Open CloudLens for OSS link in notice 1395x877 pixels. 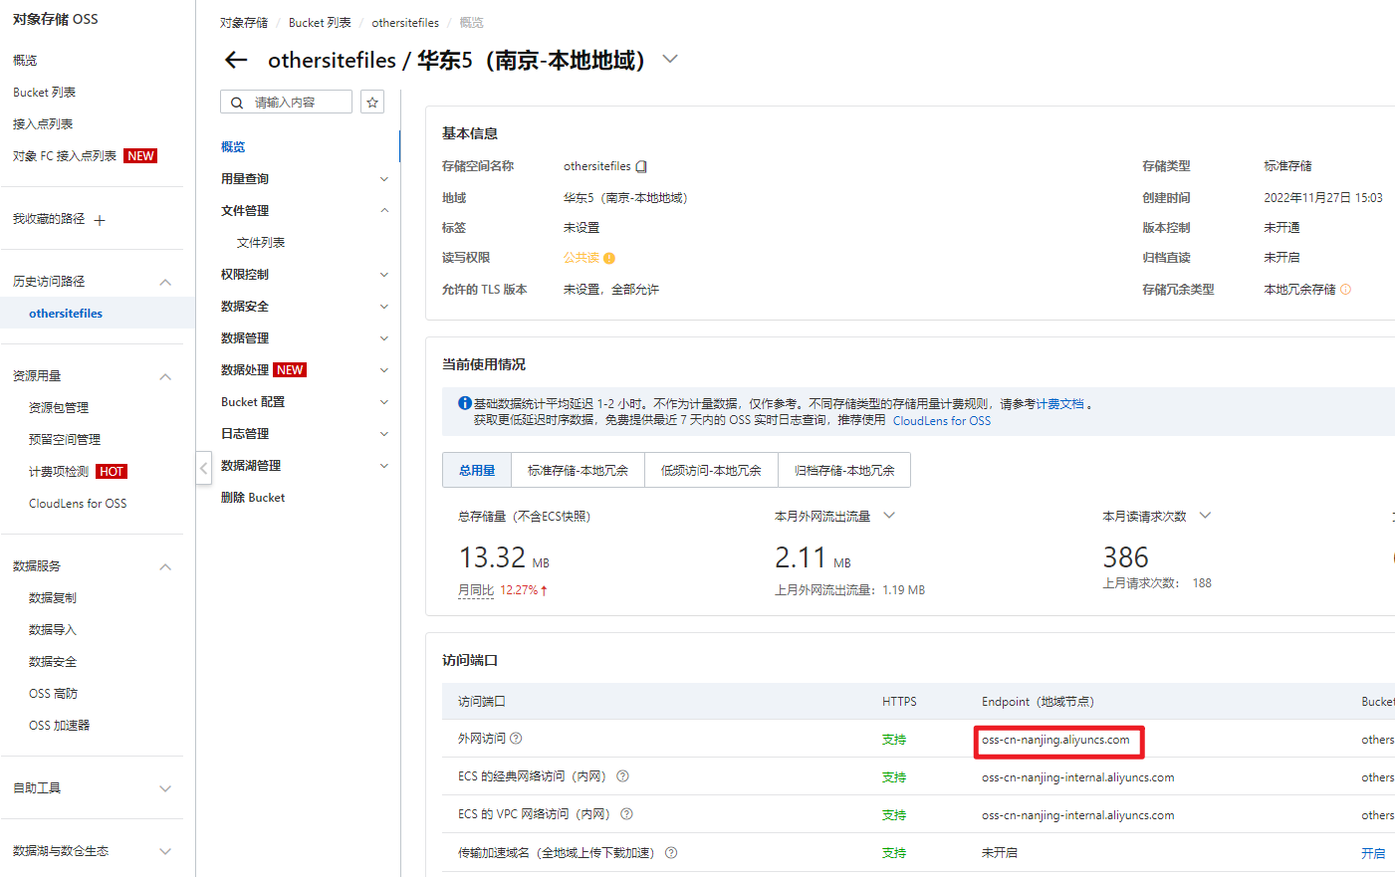click(942, 421)
